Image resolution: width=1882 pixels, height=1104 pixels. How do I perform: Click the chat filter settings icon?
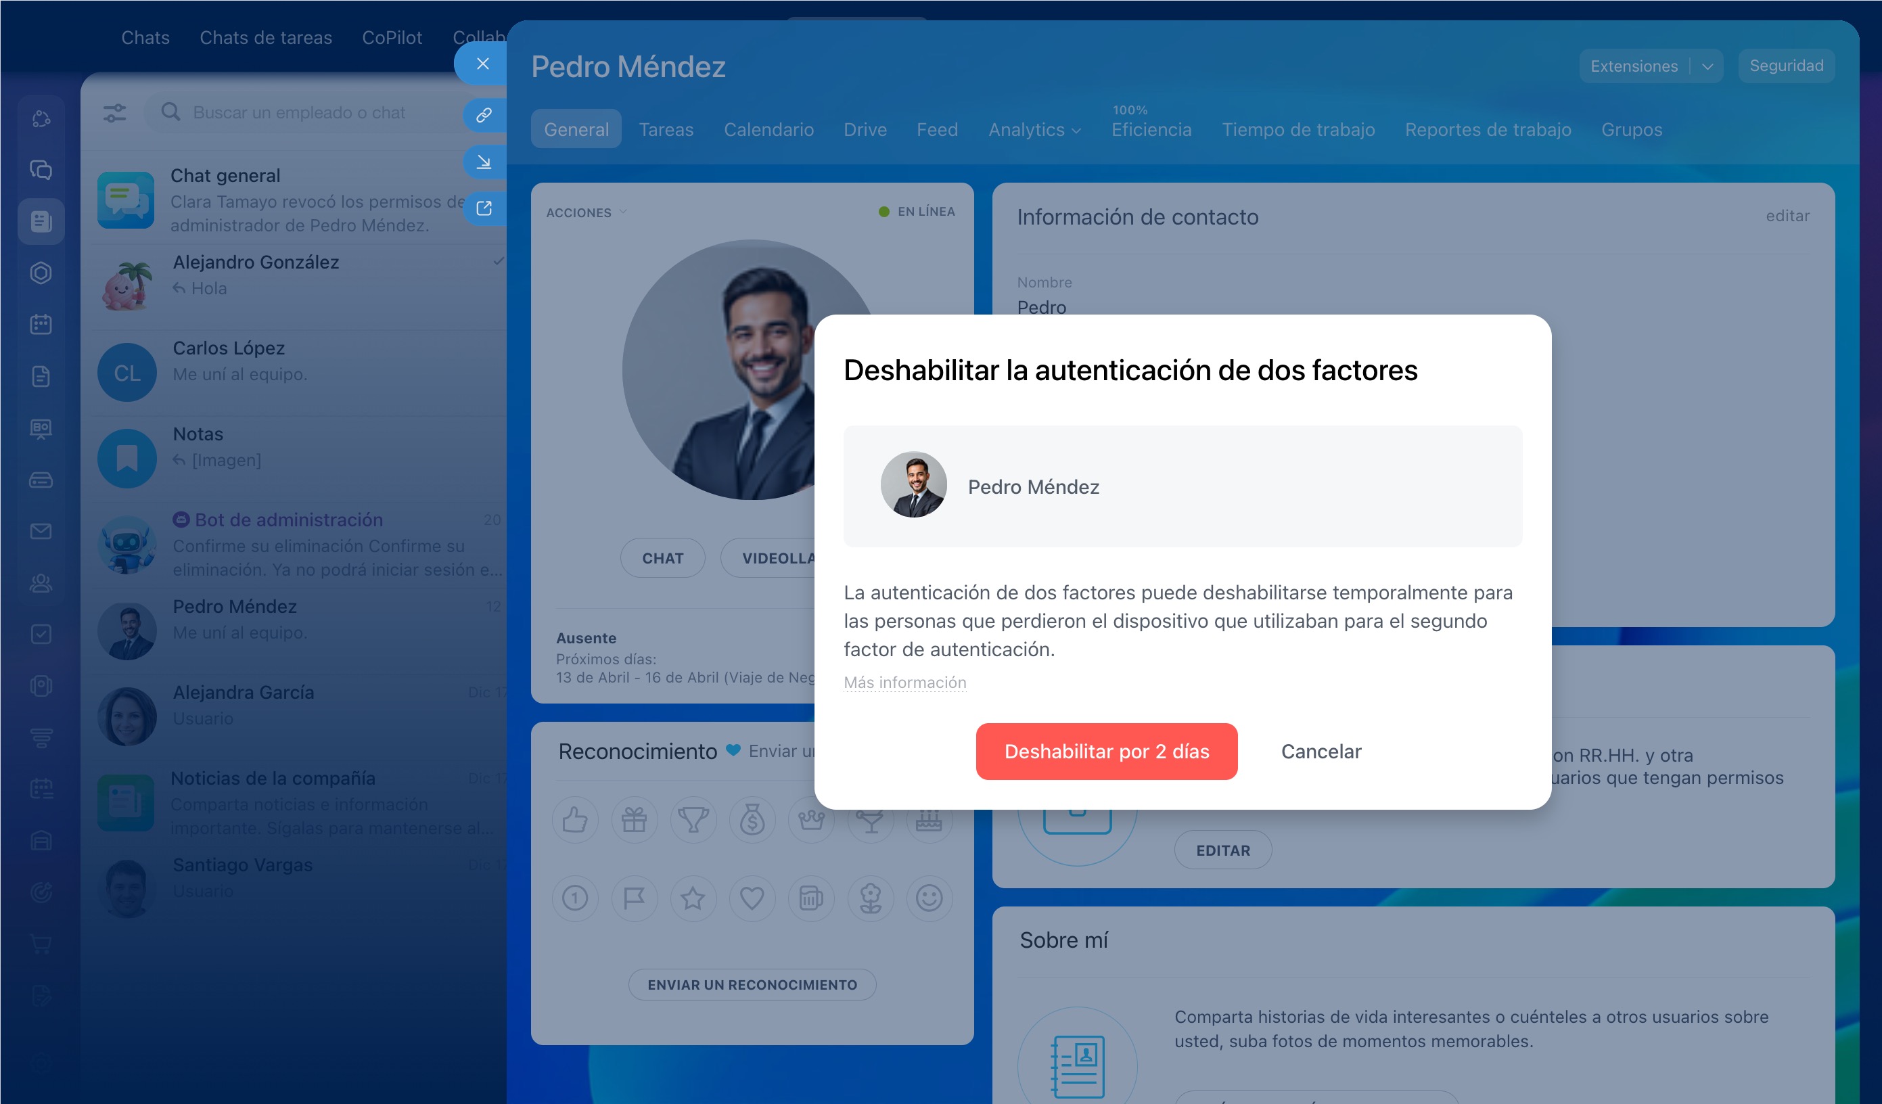(114, 113)
